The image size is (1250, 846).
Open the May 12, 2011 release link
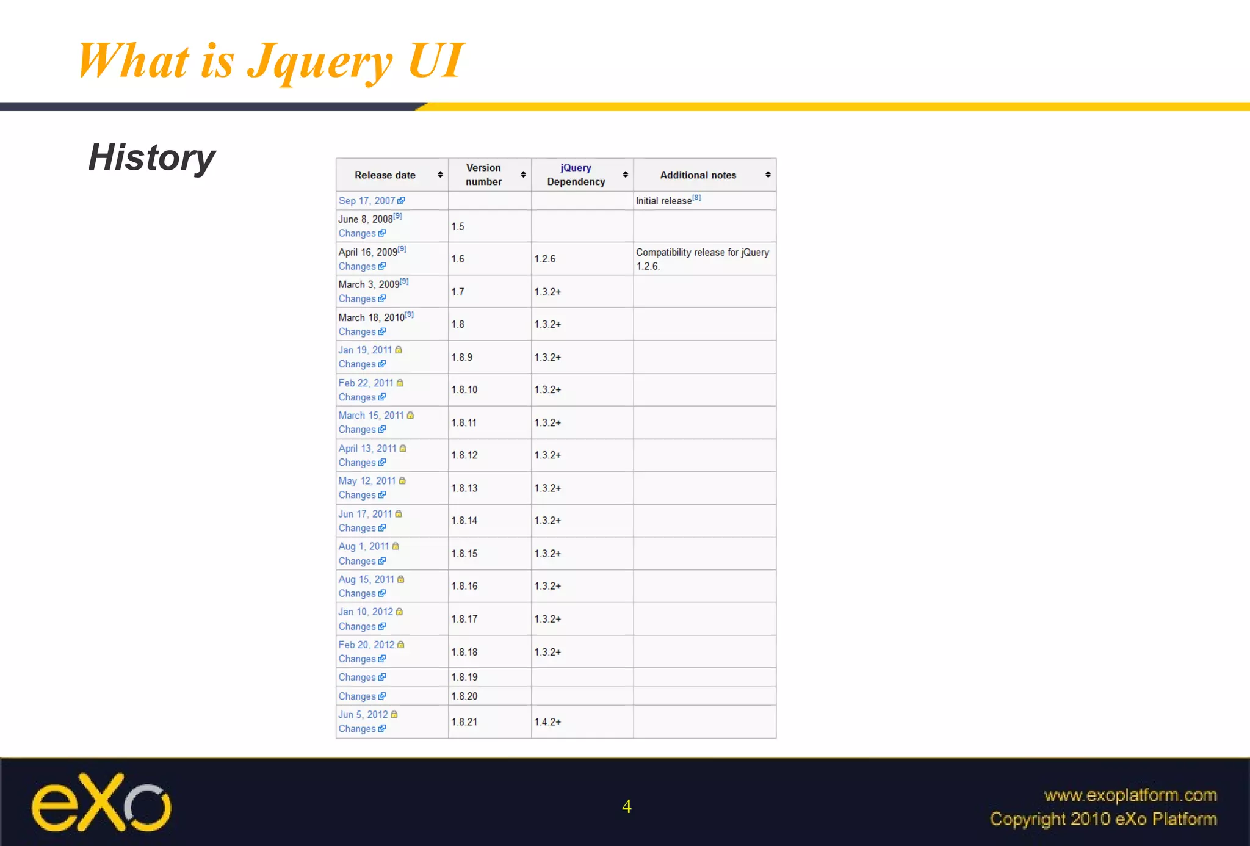367,480
